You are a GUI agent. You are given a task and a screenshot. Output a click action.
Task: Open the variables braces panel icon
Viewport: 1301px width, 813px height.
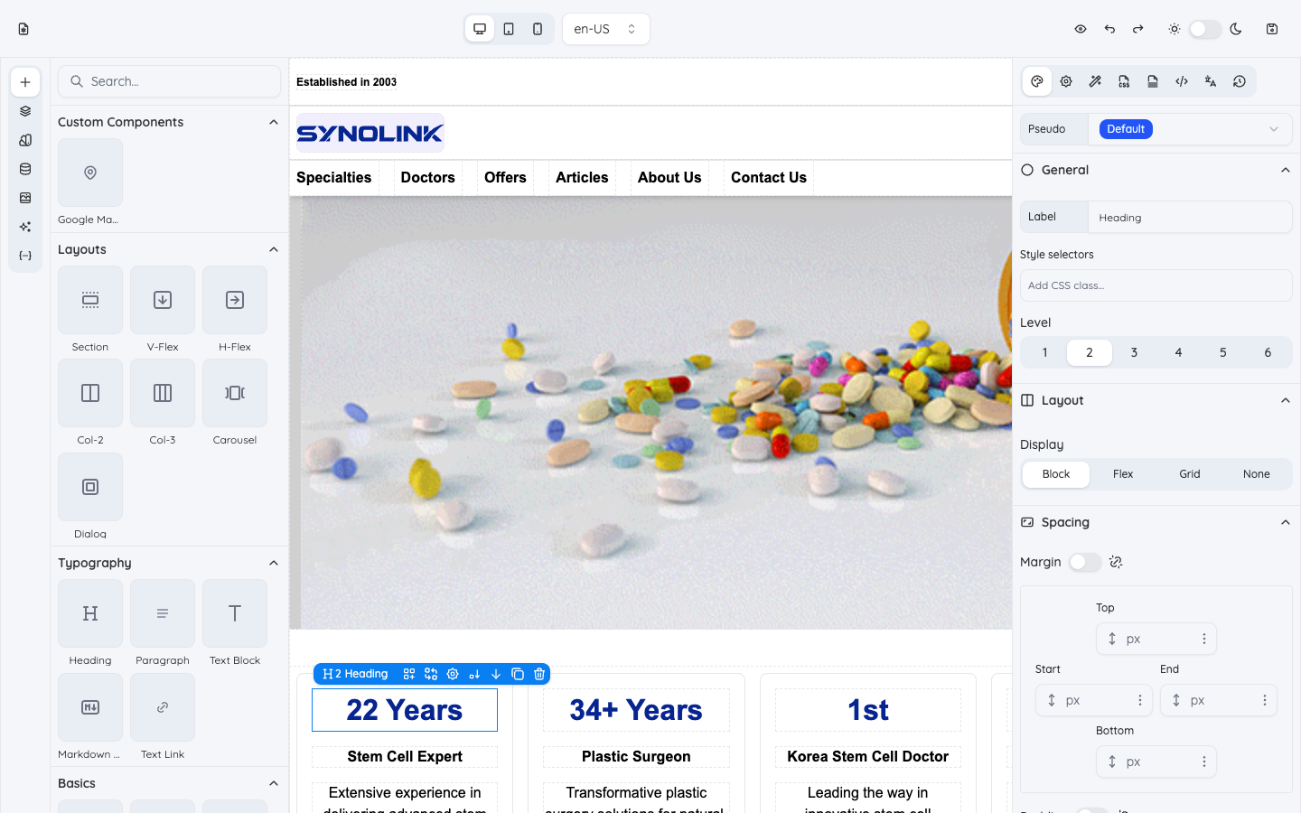25,256
